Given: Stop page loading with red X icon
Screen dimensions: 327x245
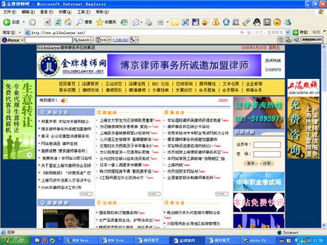Looking at the screenshot, I should point(48,22).
